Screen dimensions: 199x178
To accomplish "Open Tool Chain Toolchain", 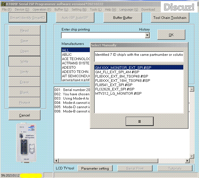I will coord(170,18).
